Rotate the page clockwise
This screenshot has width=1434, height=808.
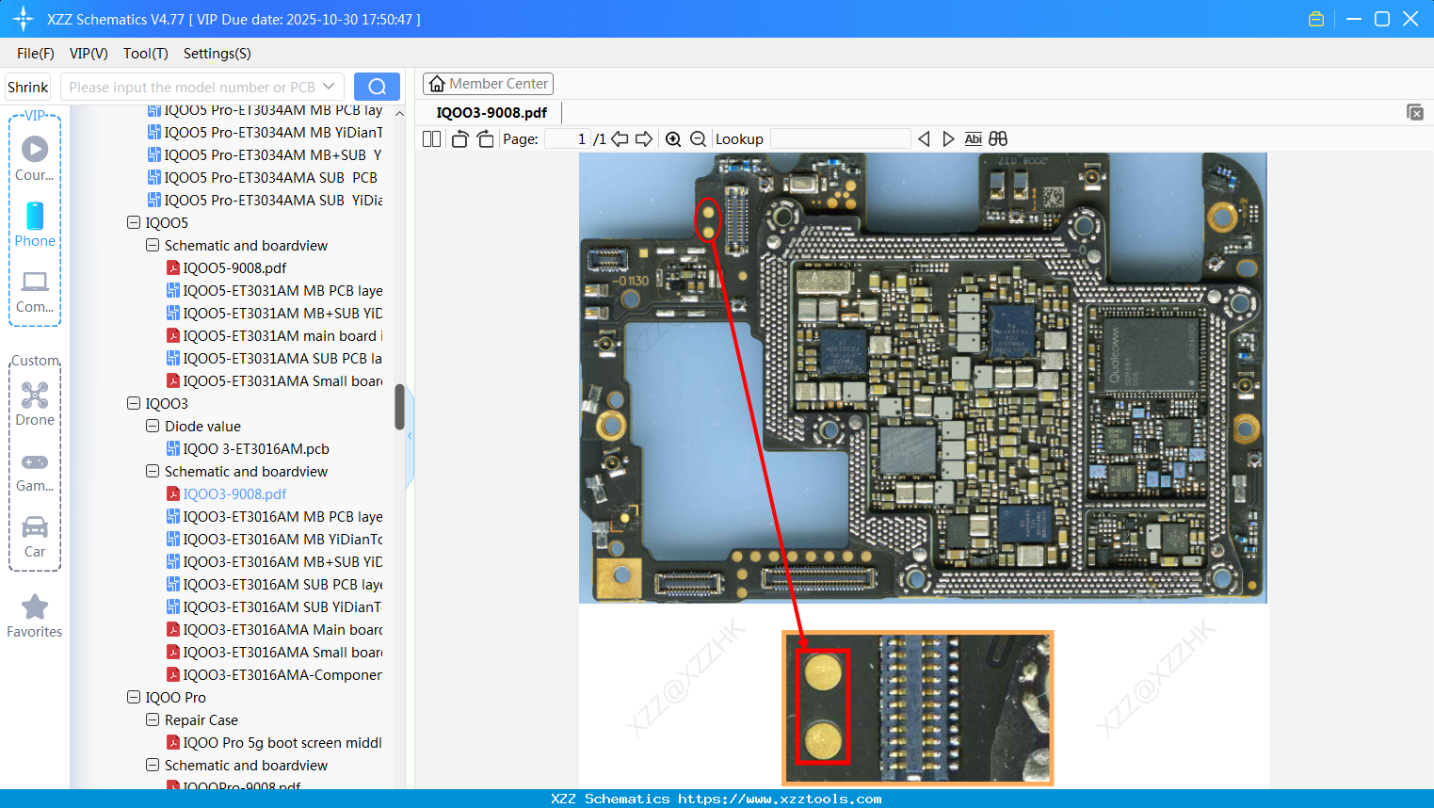click(485, 138)
